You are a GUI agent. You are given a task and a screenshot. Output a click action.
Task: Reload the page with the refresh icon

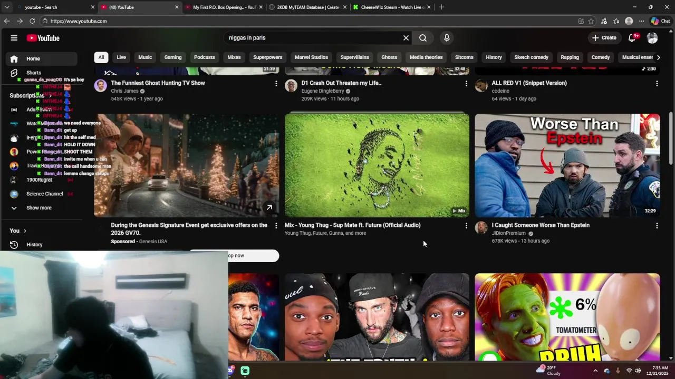32,21
